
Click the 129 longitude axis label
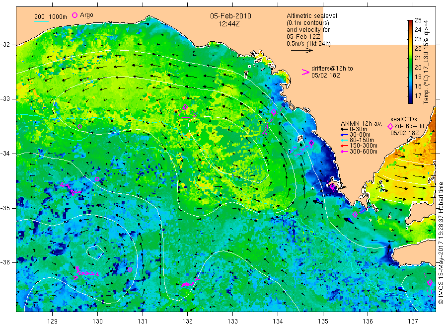(x=53, y=321)
